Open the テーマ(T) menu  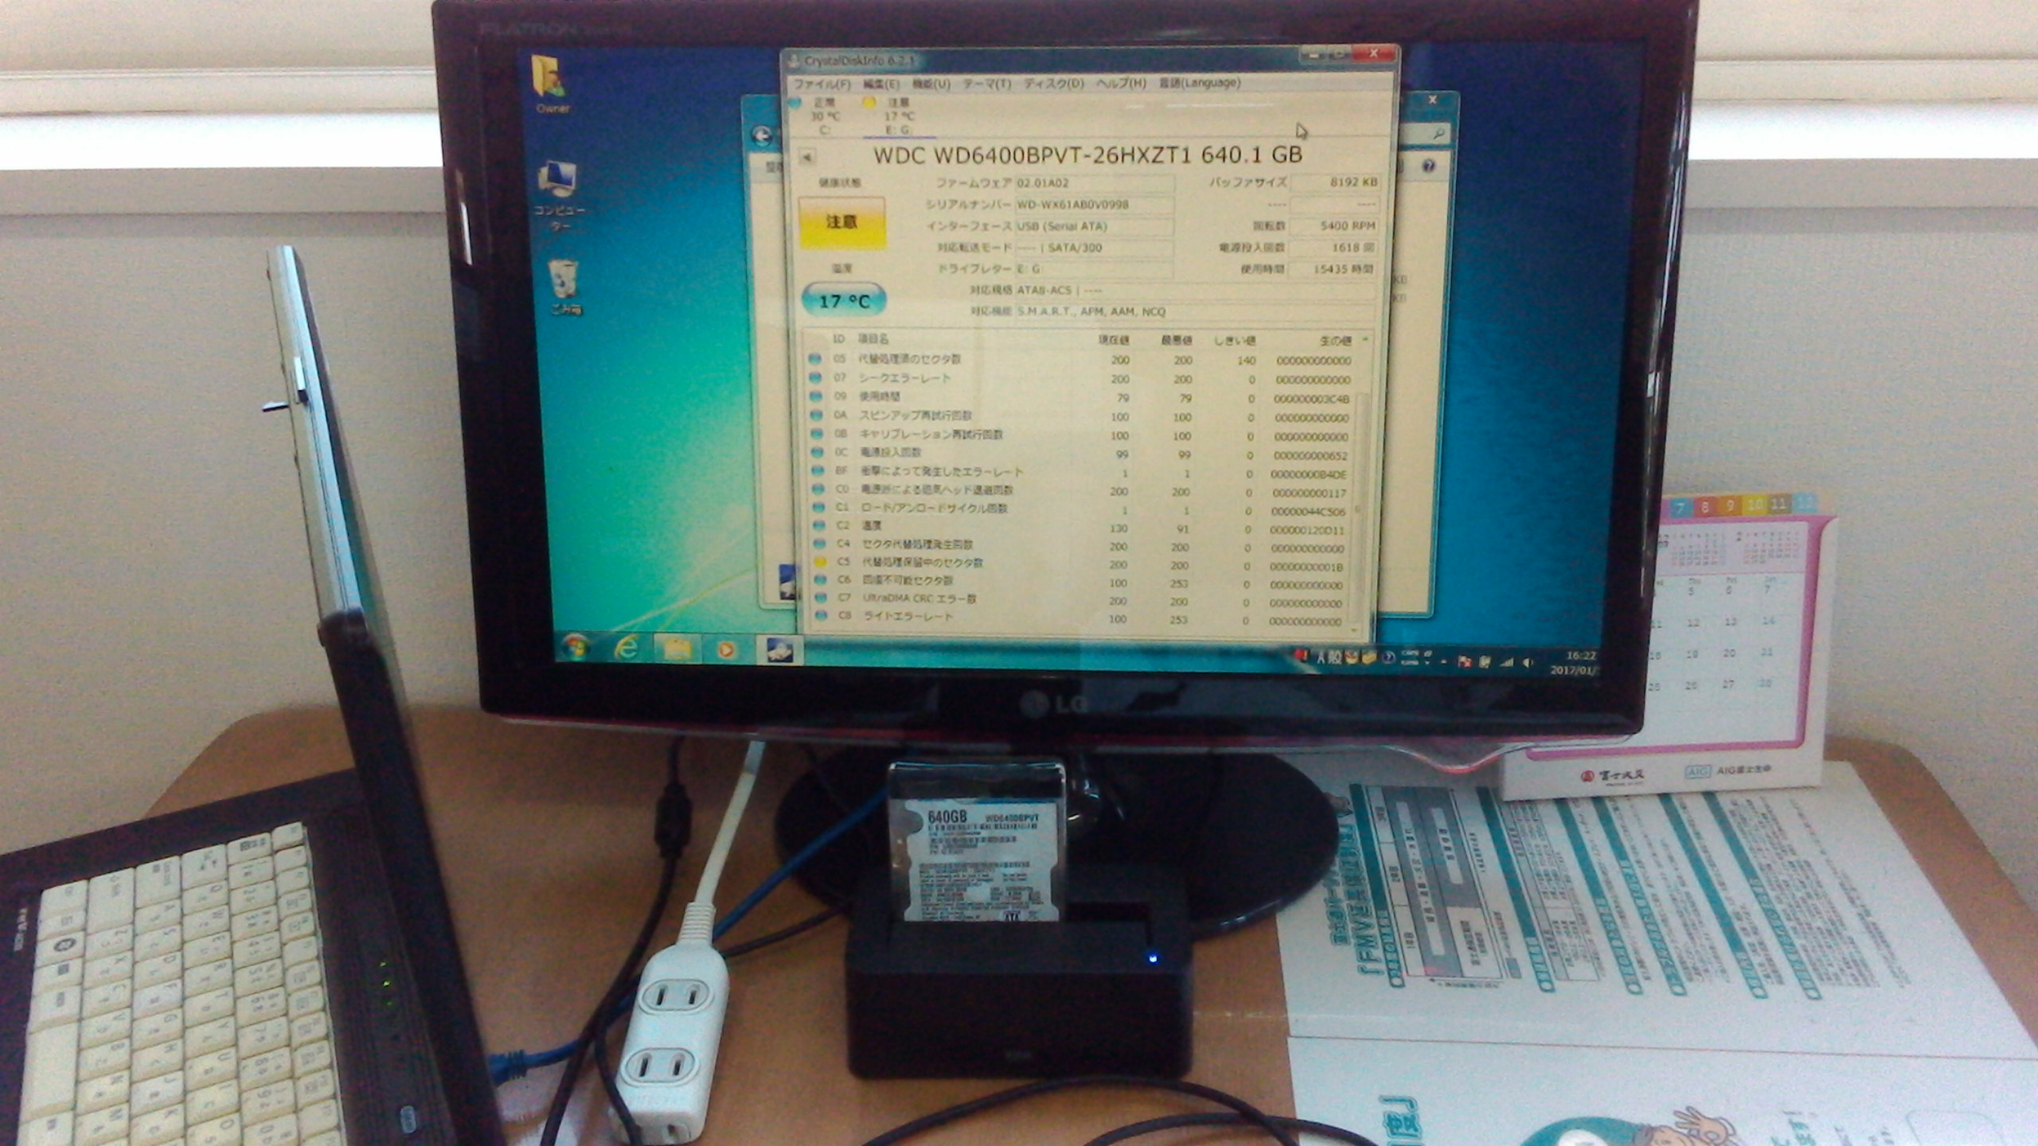pos(986,83)
